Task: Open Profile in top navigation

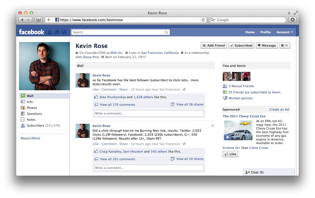Action: 265,32
